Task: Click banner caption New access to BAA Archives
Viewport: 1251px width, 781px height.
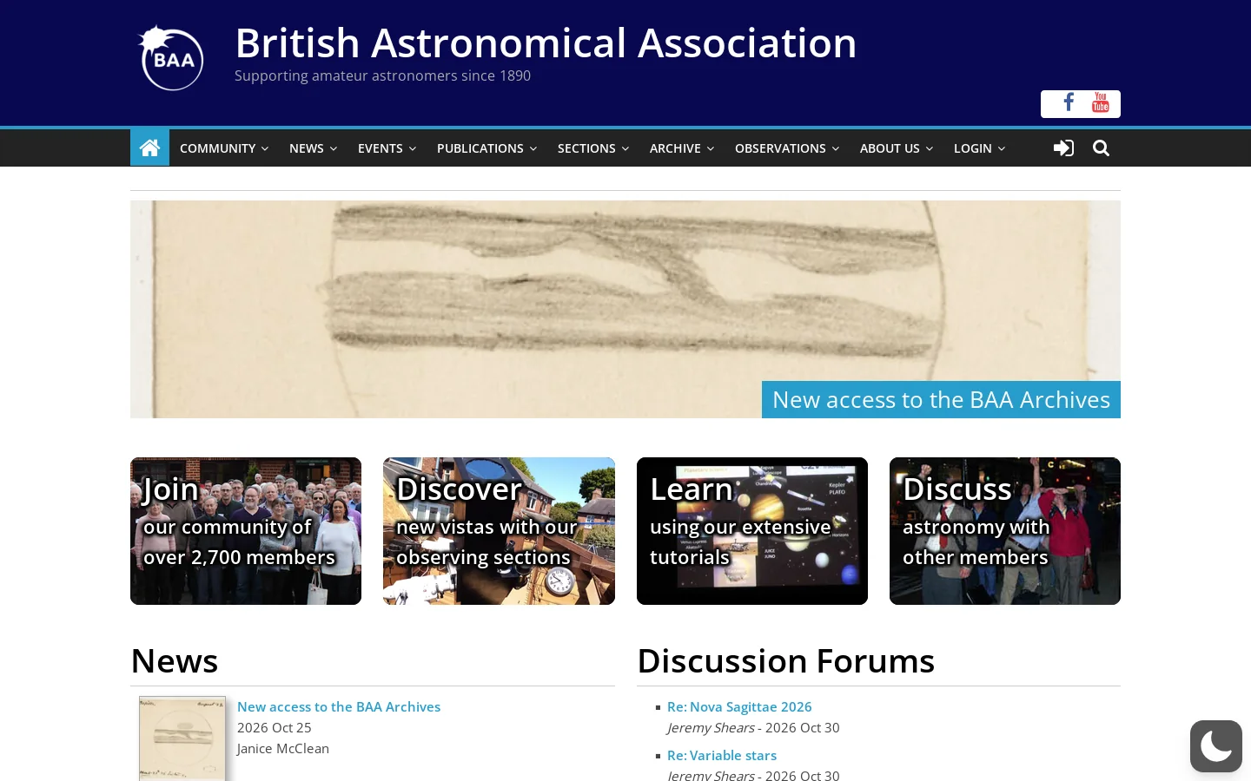Action: pyautogui.click(x=941, y=399)
